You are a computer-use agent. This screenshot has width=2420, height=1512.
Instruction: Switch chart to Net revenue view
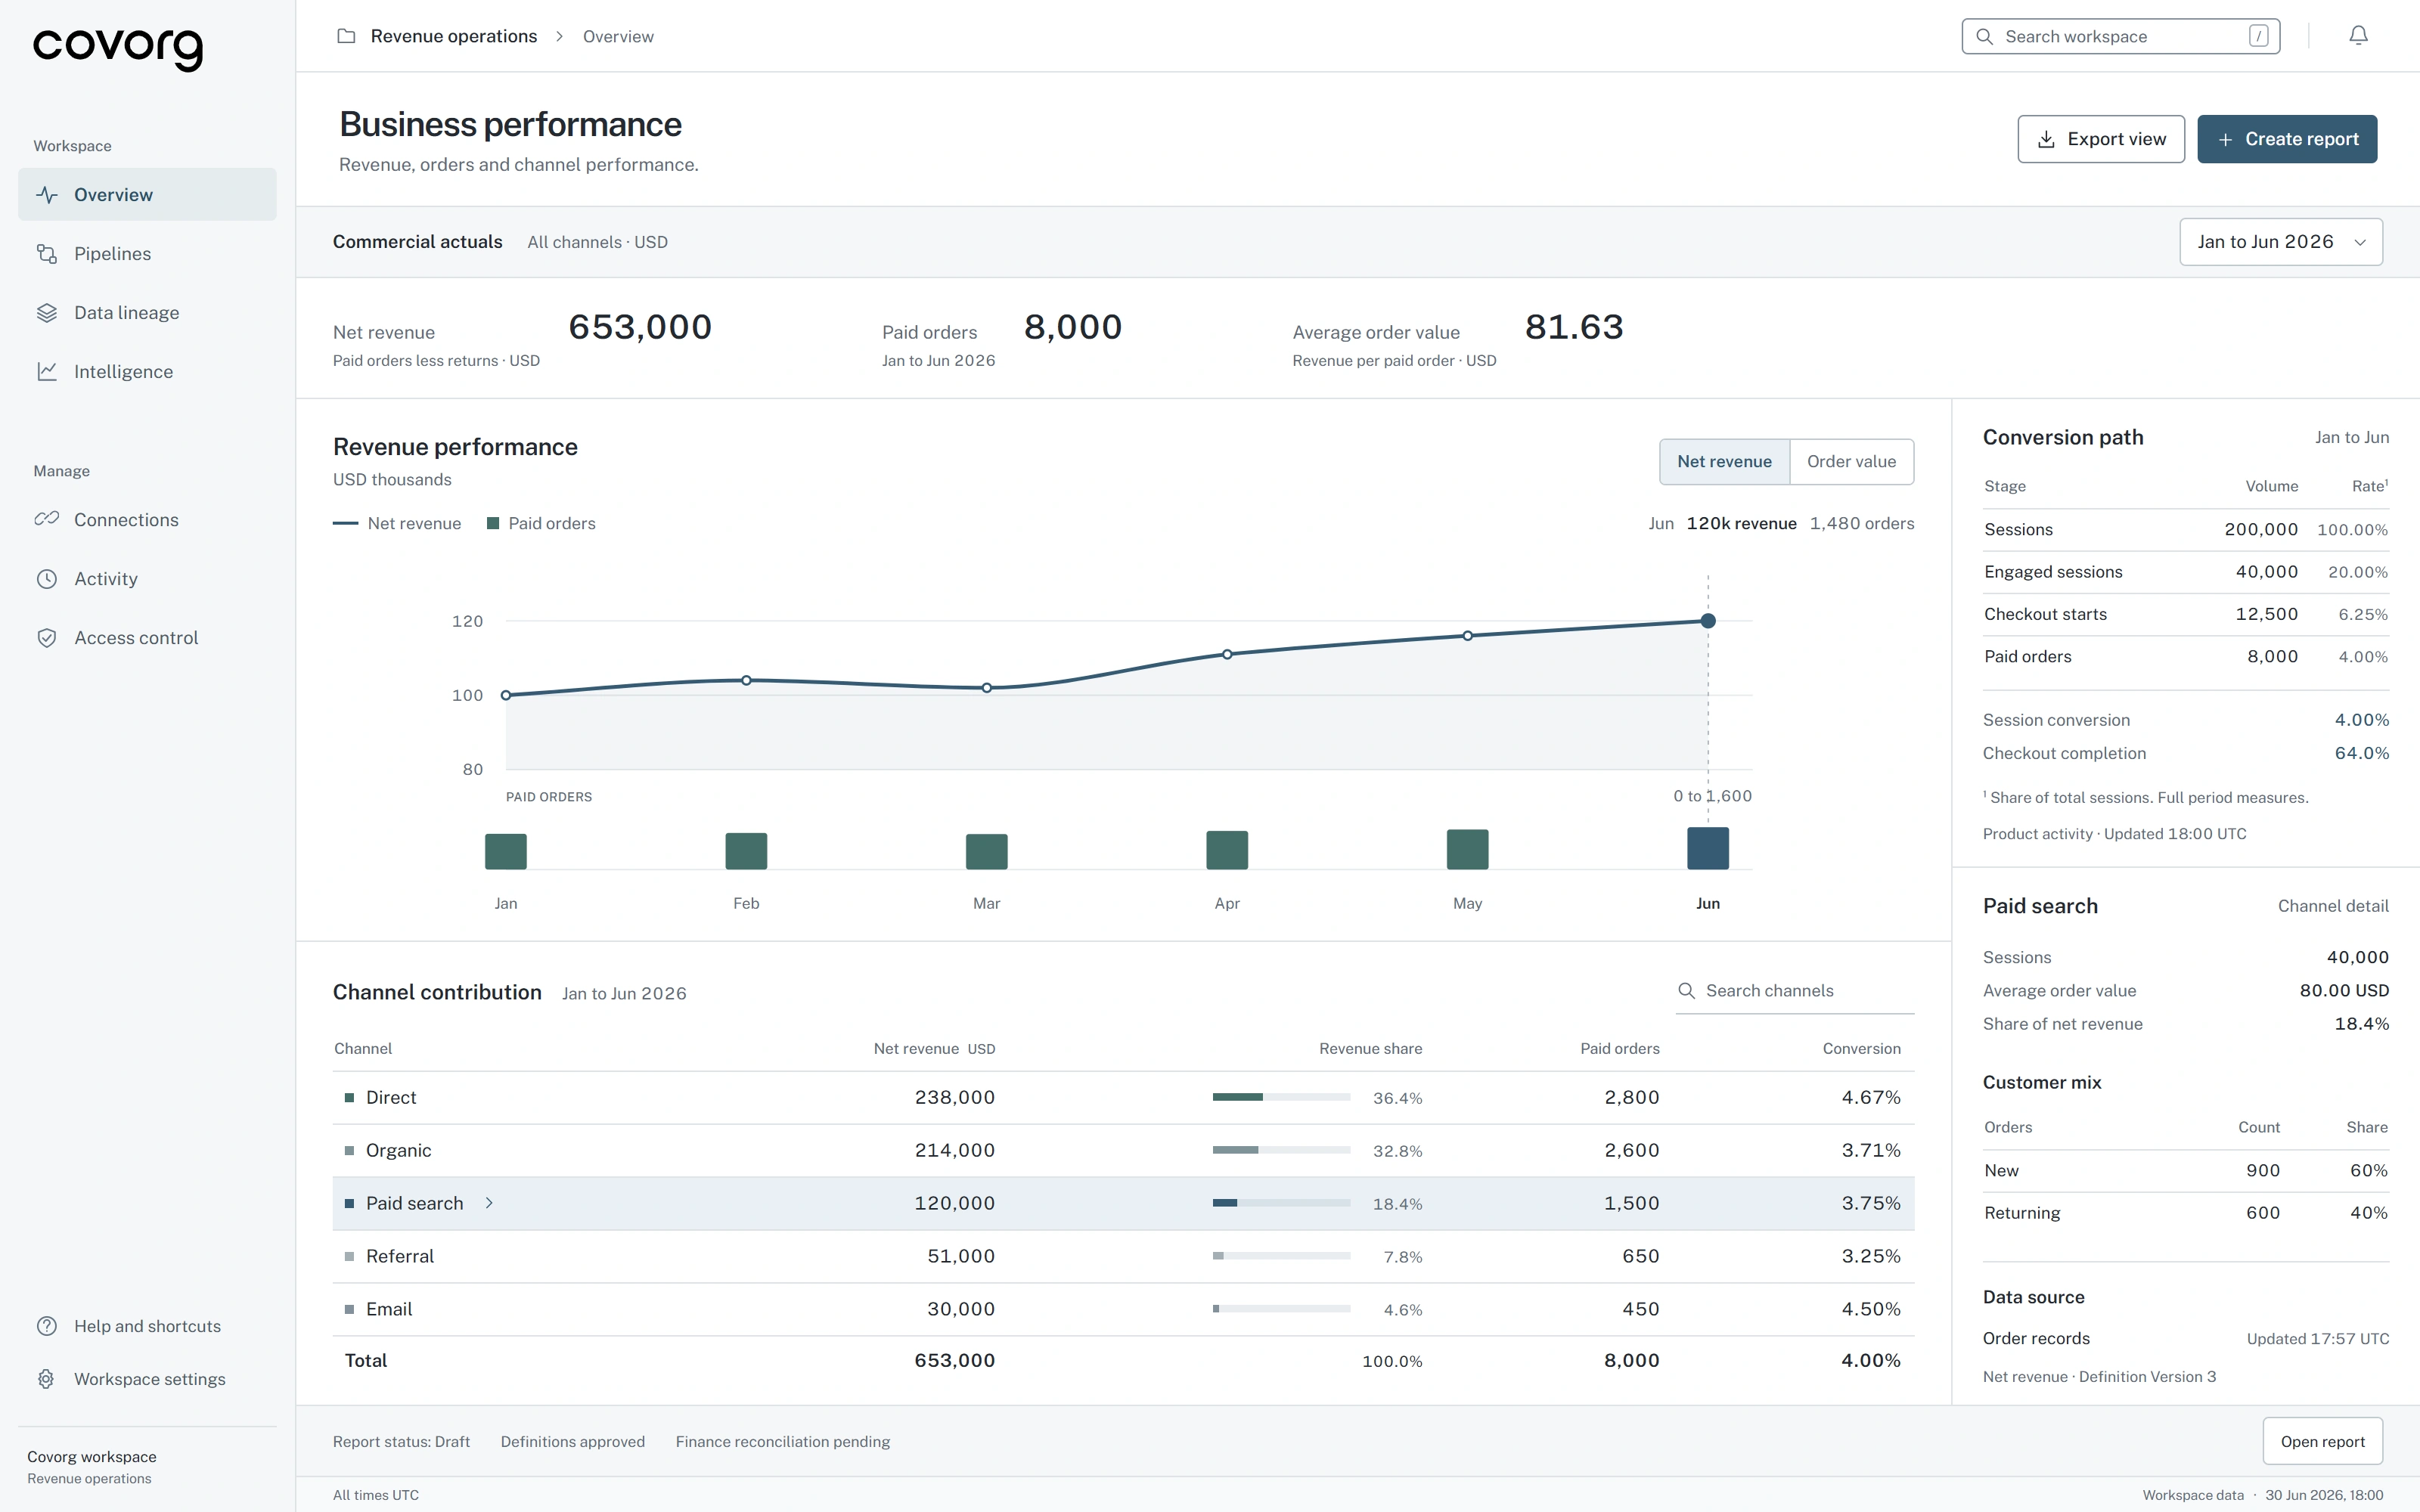pyautogui.click(x=1724, y=462)
